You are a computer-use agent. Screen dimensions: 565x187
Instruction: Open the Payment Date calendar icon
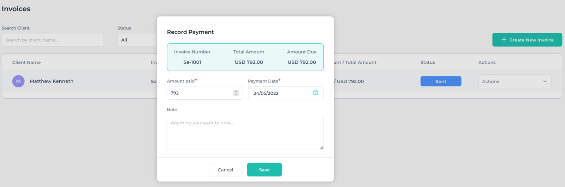point(315,93)
